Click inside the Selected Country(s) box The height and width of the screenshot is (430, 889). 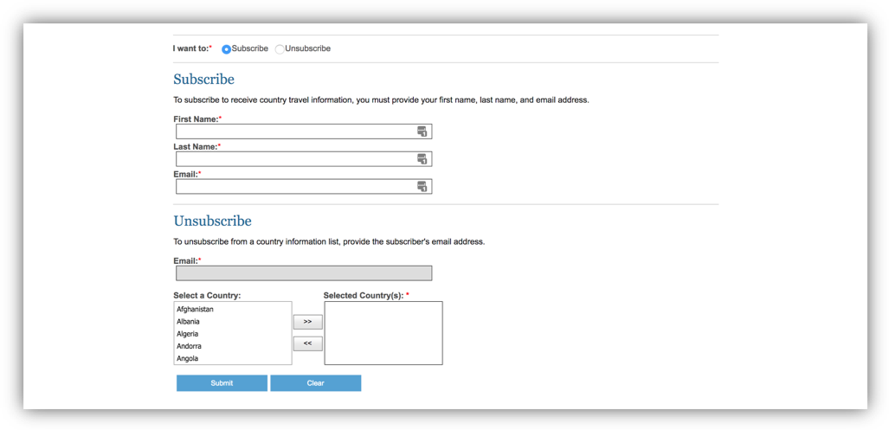pos(383,333)
